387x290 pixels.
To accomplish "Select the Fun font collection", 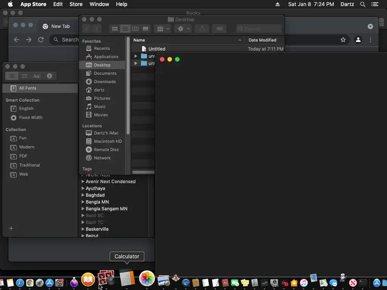I will pyautogui.click(x=40, y=138).
